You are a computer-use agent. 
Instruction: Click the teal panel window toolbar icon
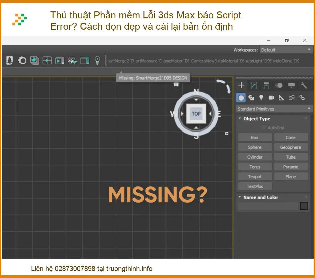click(85, 60)
